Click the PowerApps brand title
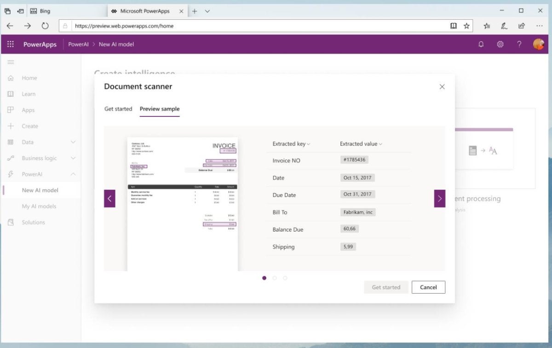 (x=40, y=44)
